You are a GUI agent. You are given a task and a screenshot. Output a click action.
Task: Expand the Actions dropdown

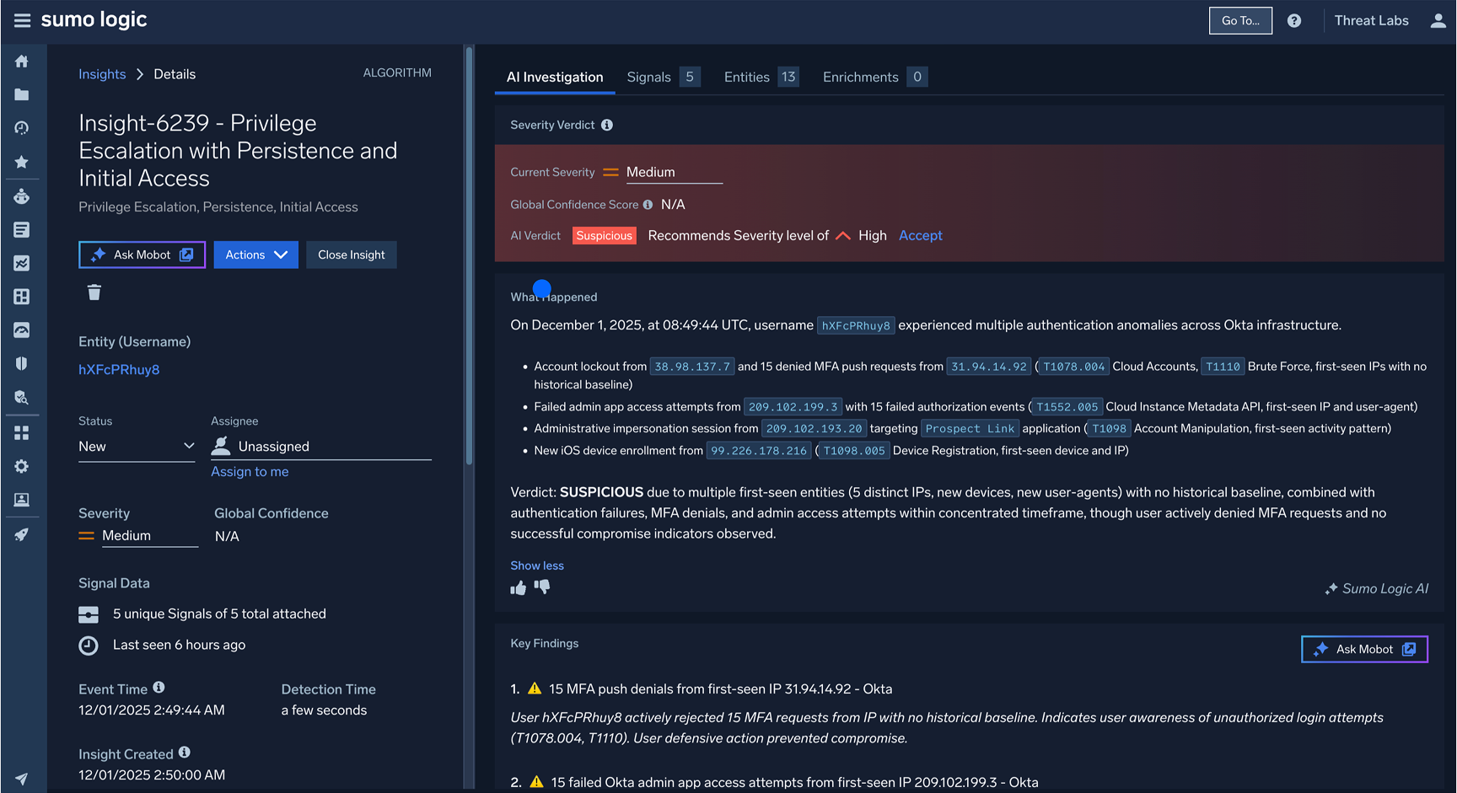click(256, 255)
